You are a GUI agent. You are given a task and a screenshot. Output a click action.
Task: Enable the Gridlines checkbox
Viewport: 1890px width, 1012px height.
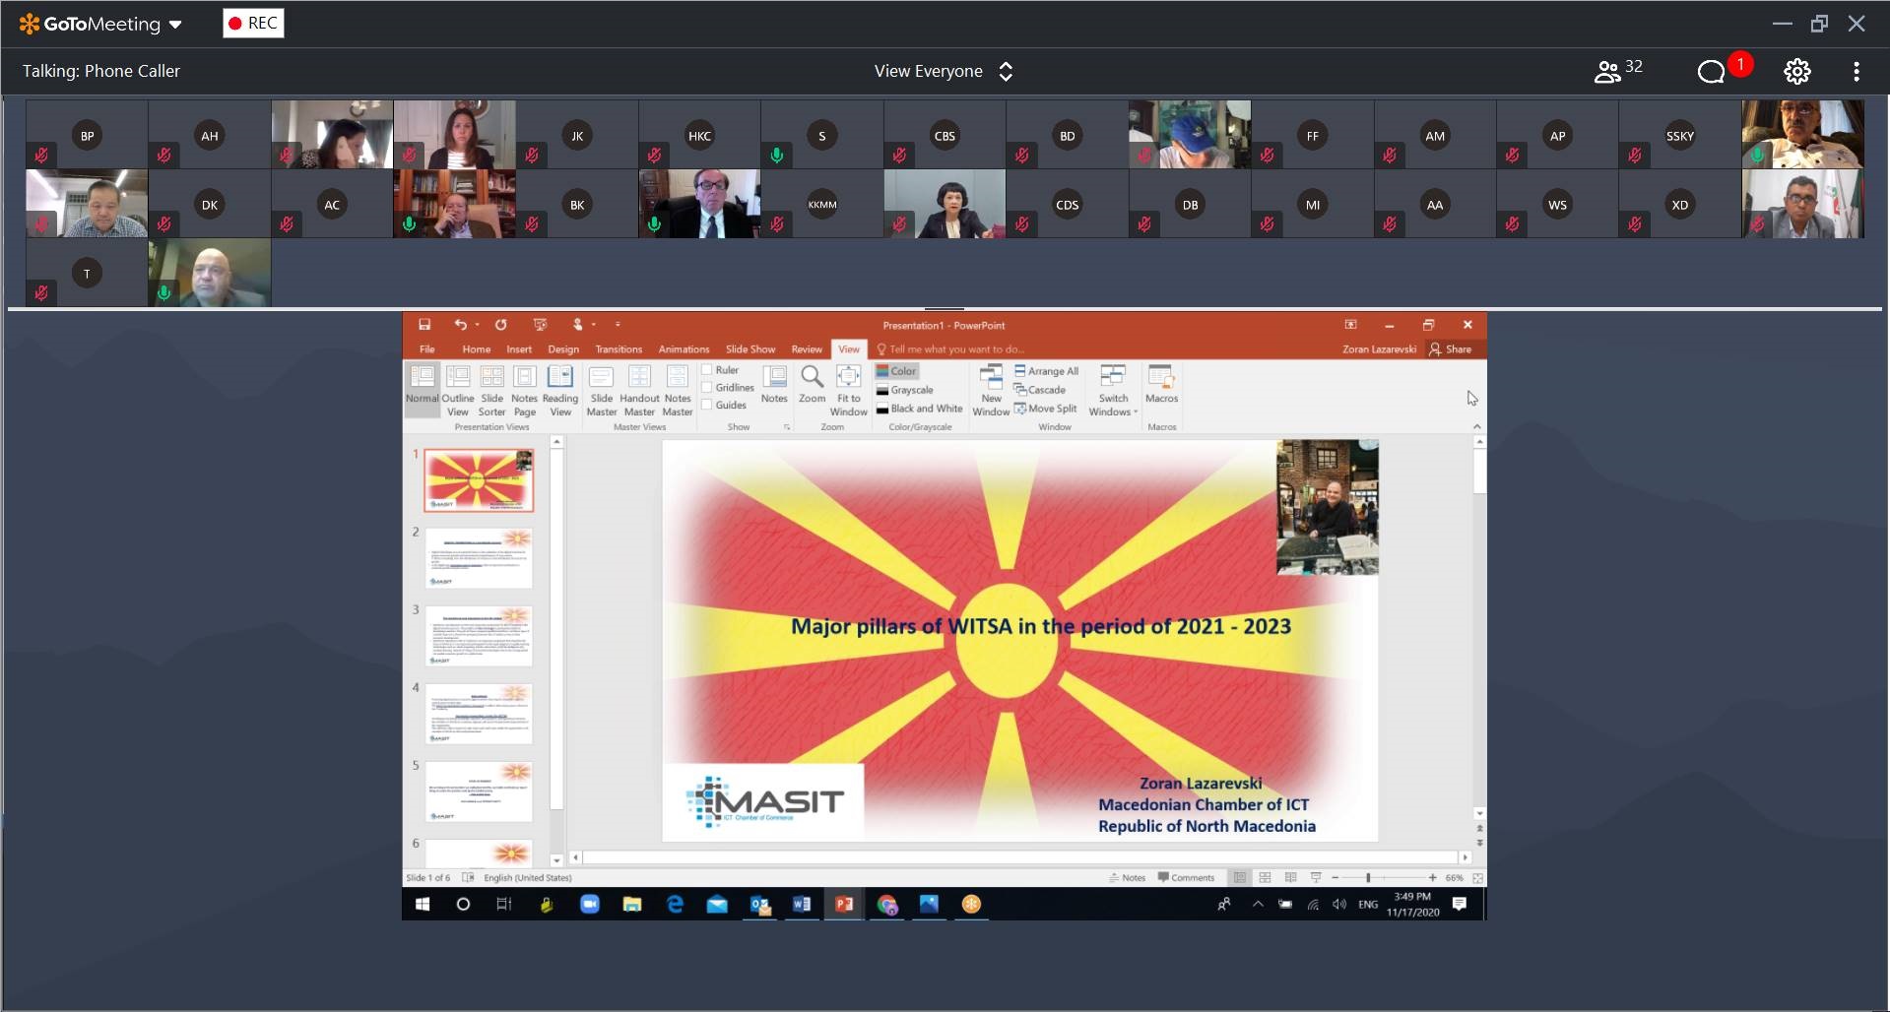(706, 388)
